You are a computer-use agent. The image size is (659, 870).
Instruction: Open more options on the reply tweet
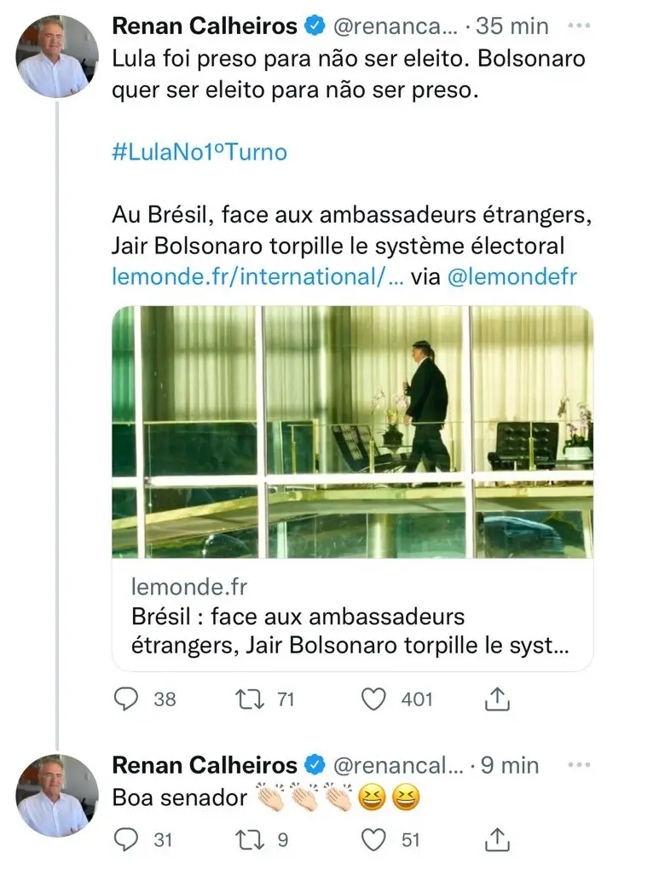point(580,764)
